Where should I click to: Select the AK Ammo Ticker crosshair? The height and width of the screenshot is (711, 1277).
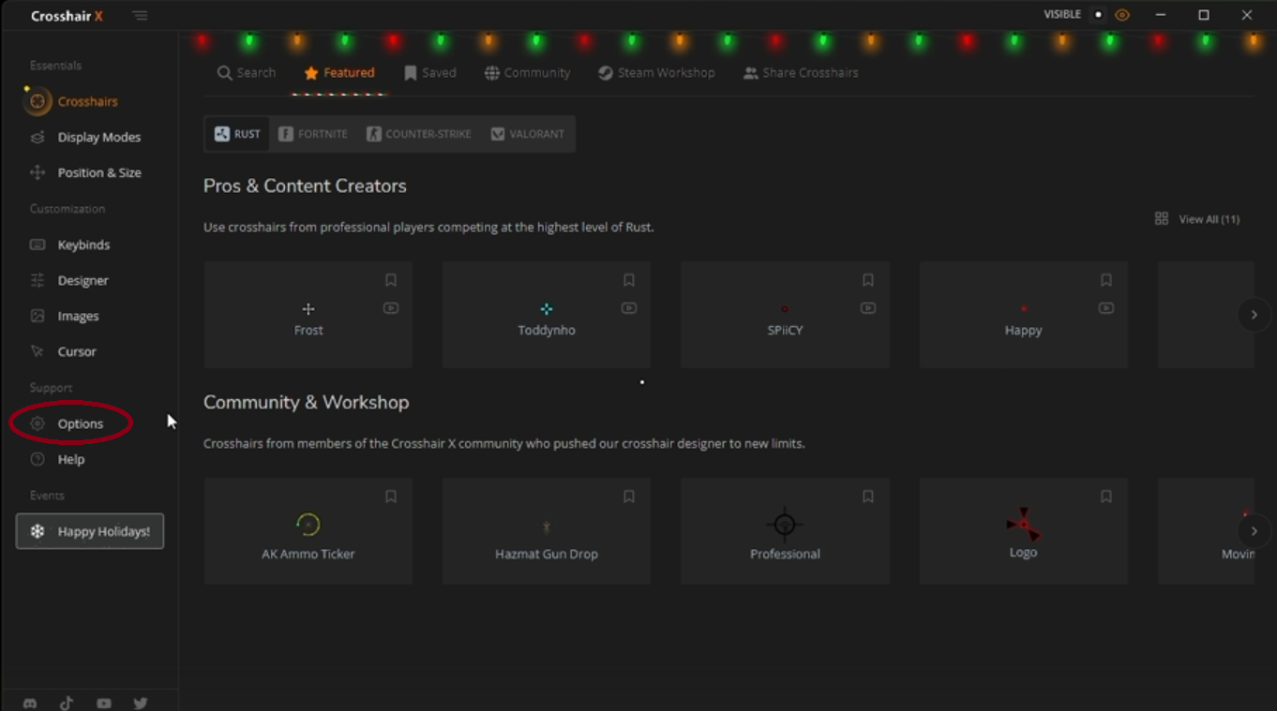pyautogui.click(x=308, y=531)
